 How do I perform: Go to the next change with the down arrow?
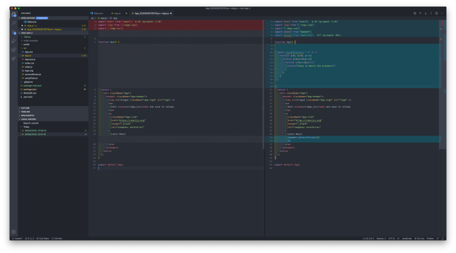[x=425, y=13]
